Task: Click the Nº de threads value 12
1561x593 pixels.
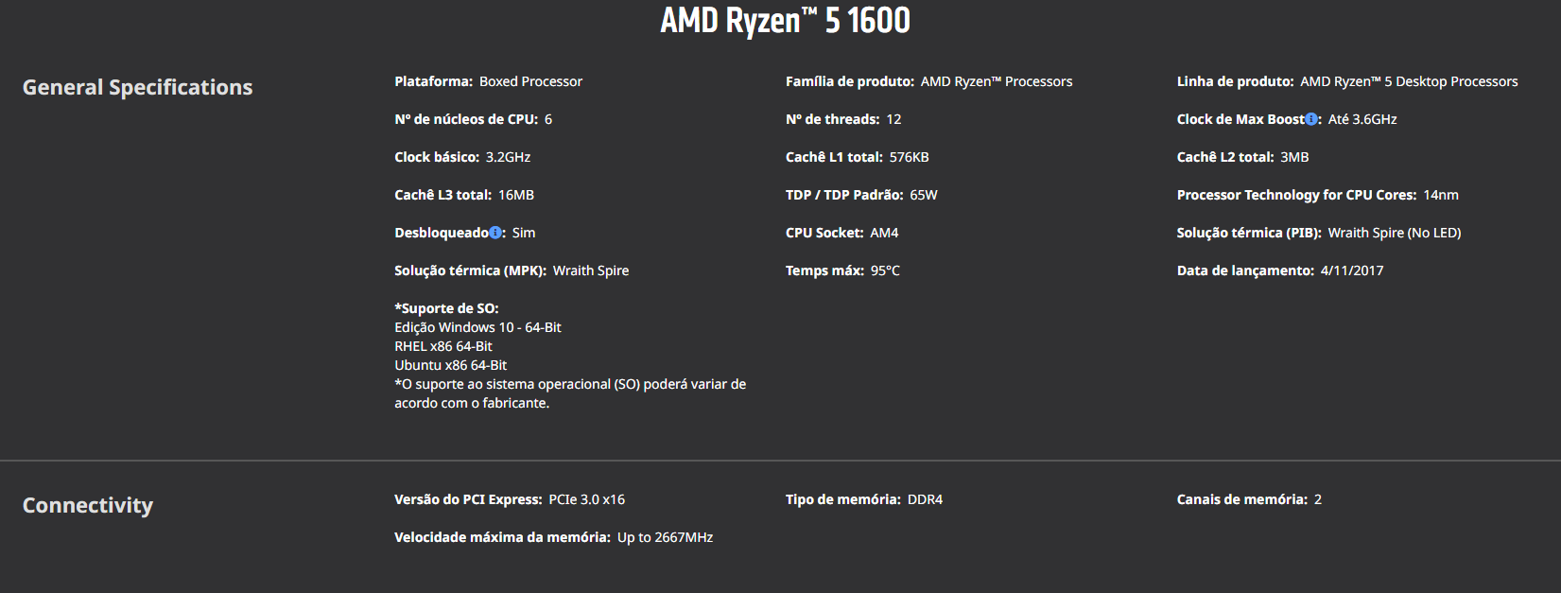Action: click(893, 119)
